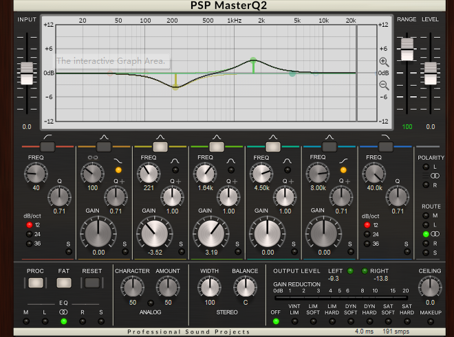Toggle the yellow 221 Hz band switch
The image size is (454, 337).
(x=160, y=146)
